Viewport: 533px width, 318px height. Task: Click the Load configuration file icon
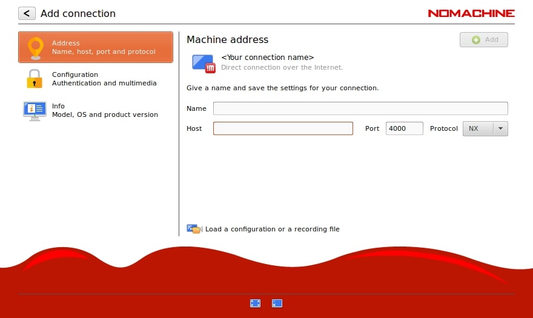point(194,229)
